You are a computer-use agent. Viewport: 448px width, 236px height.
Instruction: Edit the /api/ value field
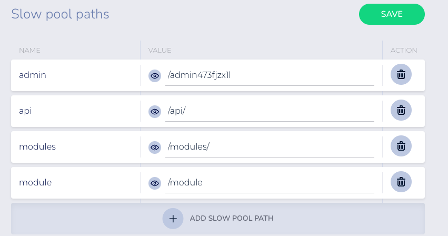270,111
